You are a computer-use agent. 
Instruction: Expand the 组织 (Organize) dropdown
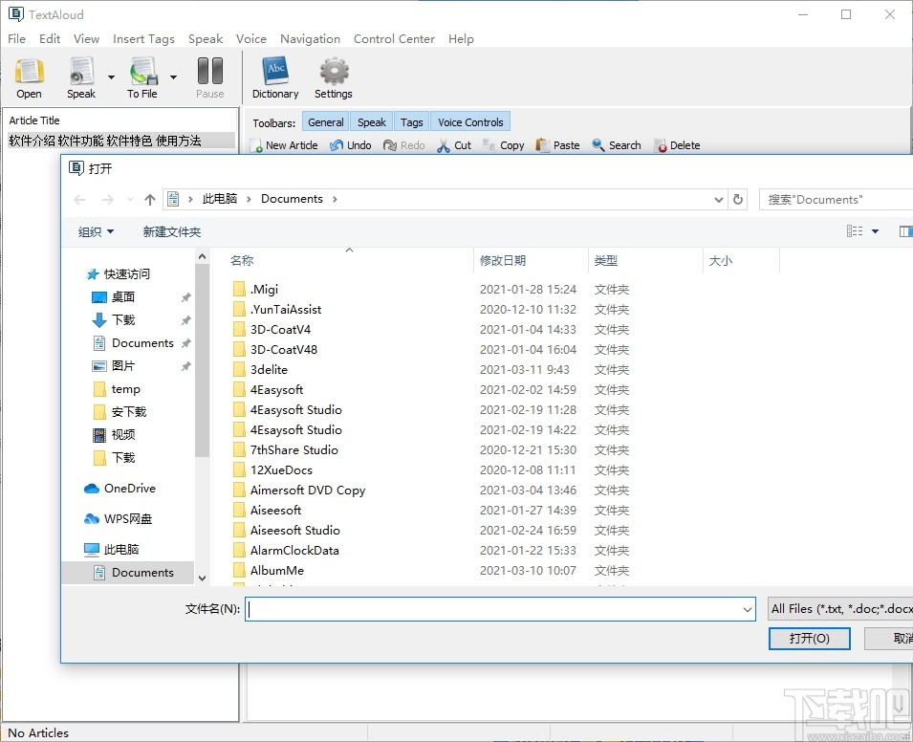(95, 231)
